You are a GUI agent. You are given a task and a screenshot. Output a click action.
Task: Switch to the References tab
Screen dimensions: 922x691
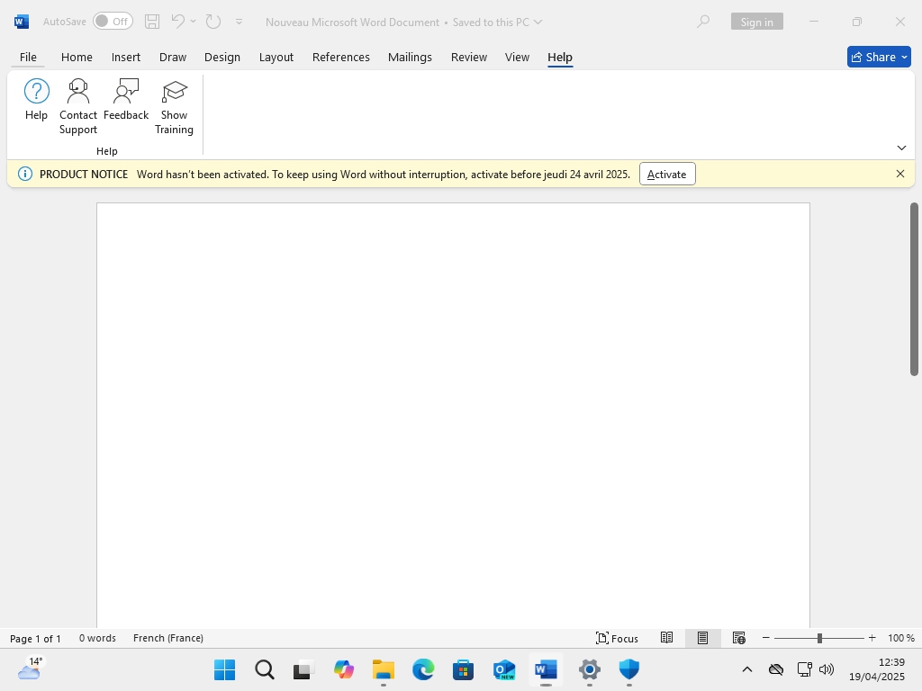(340, 57)
